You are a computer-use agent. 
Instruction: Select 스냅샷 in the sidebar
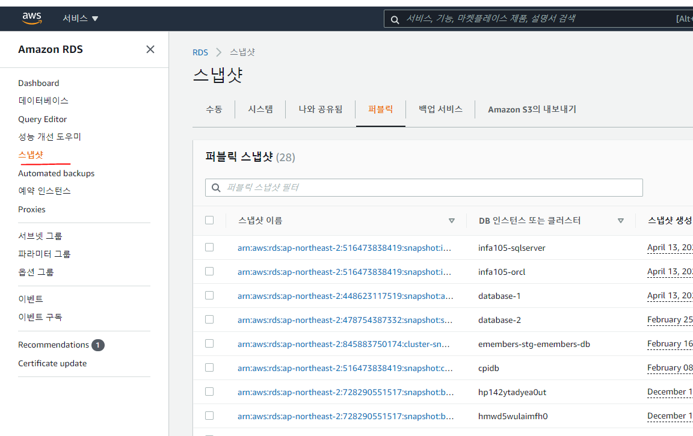(31, 155)
